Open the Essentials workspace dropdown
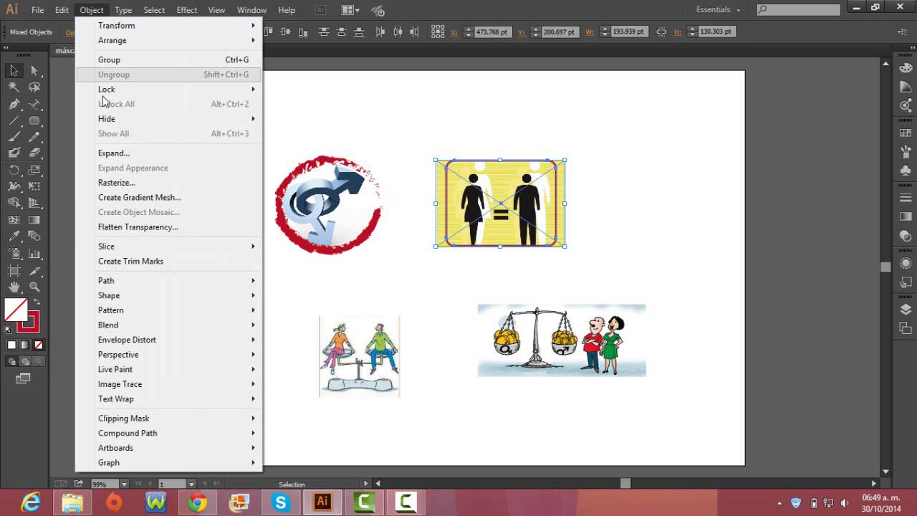 tap(719, 9)
